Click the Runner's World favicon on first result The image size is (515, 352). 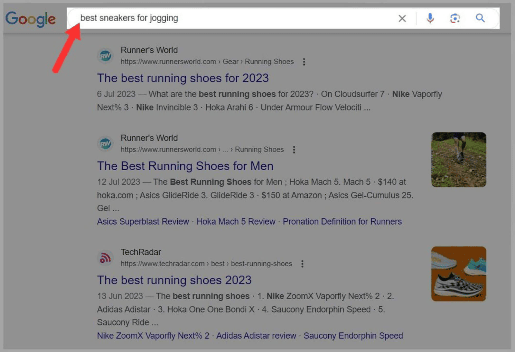click(105, 56)
